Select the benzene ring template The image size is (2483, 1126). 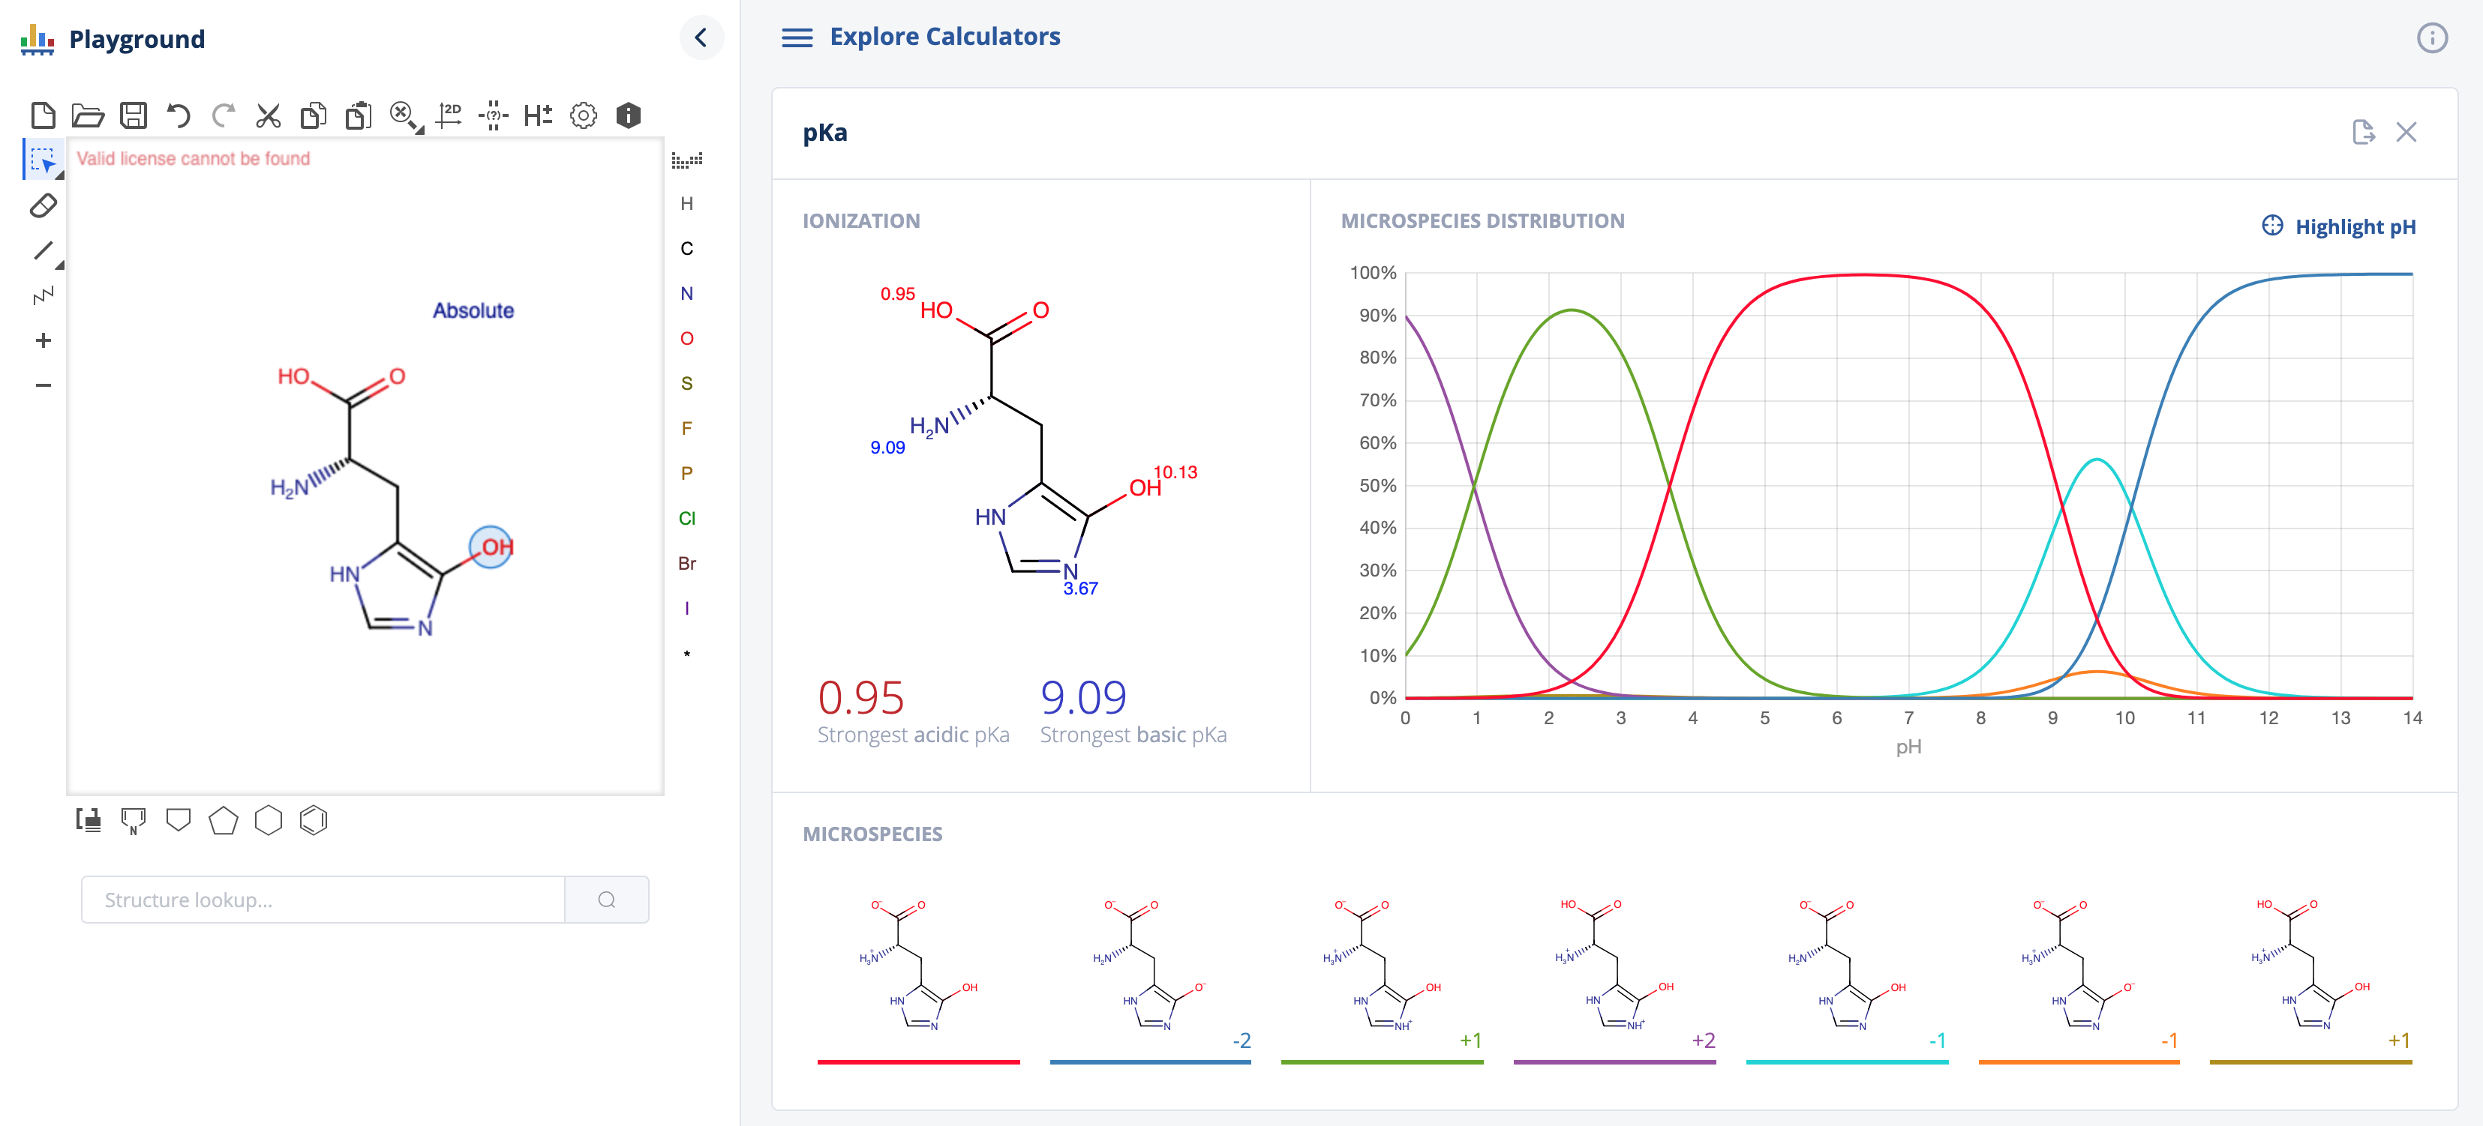click(x=314, y=821)
